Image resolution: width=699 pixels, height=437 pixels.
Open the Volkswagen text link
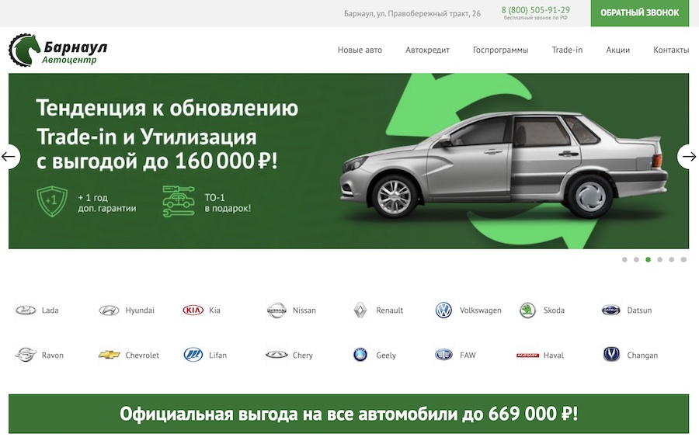(481, 310)
